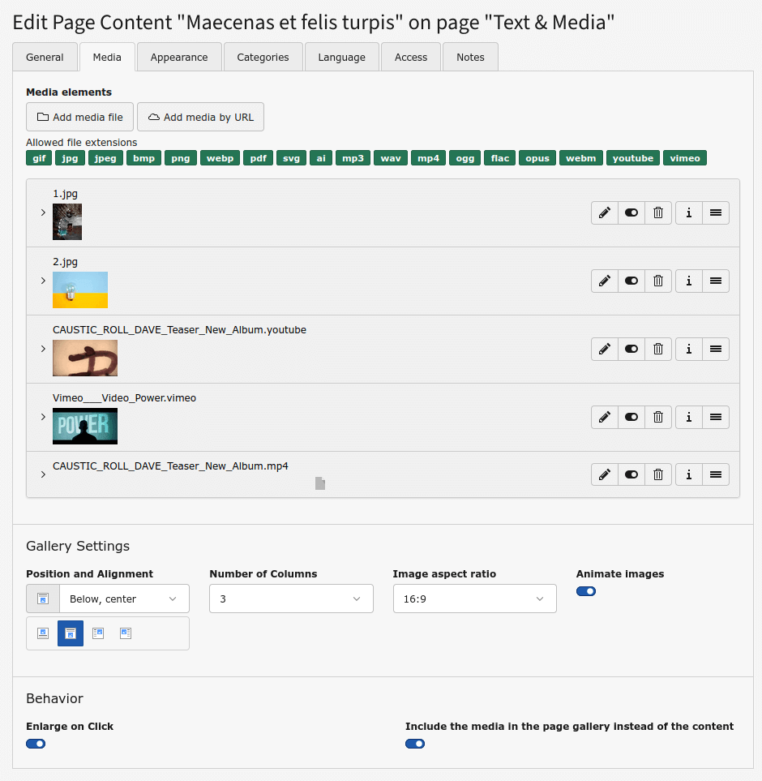Click the Add media file button

(79, 117)
